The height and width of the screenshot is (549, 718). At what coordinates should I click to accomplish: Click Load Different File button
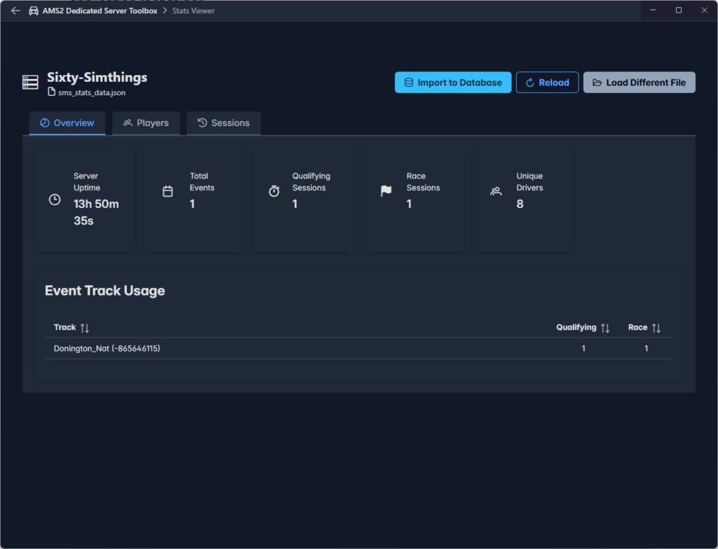(x=639, y=83)
